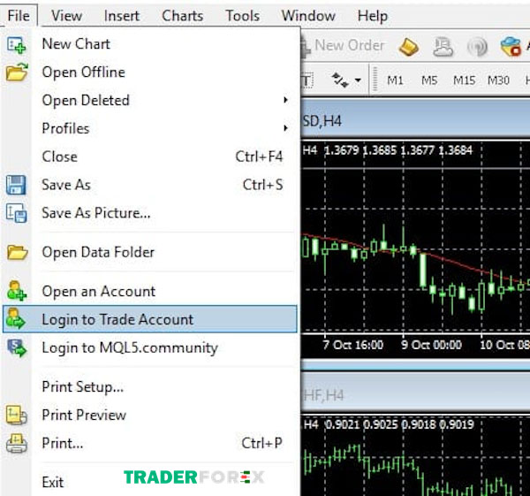Click the text label T tool icon
Screen dimensions: 530x496
[307, 80]
